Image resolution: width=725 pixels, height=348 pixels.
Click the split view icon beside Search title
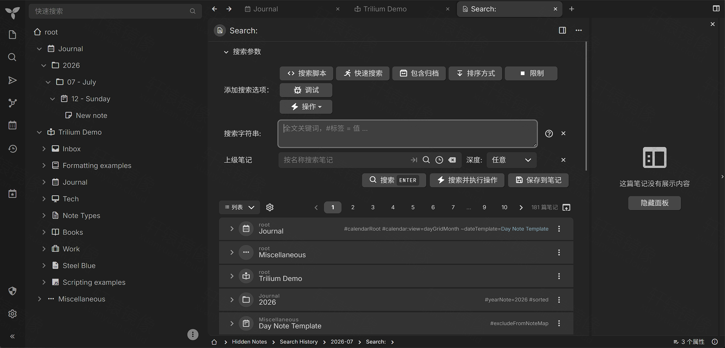pyautogui.click(x=562, y=30)
